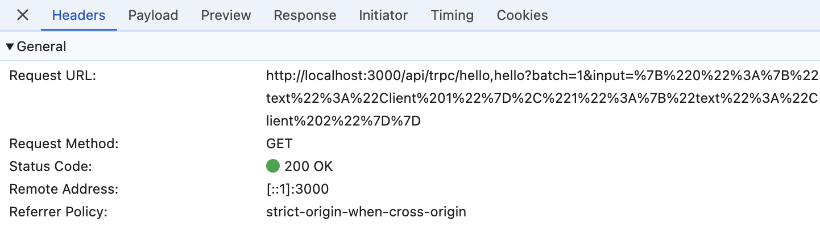Switch to the Payload tab
Viewport: 820px width, 234px height.
(153, 15)
